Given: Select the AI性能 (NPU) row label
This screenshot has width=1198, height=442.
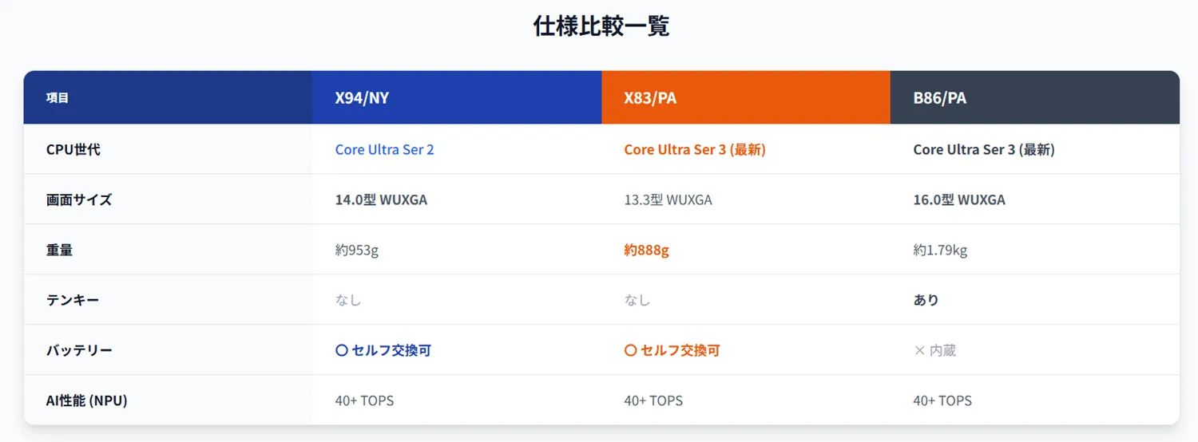Looking at the screenshot, I should pyautogui.click(x=86, y=401).
